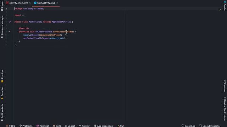Show the Logcat tool window
Screen dimensions: 227x127
[70, 126]
